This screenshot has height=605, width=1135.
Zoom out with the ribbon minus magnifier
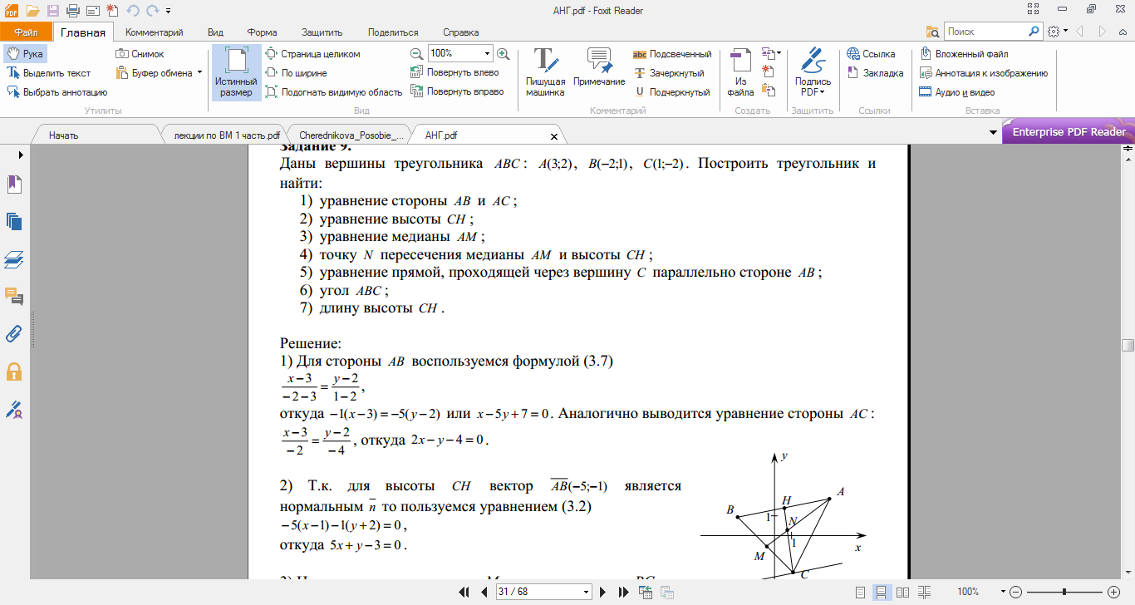click(x=416, y=53)
